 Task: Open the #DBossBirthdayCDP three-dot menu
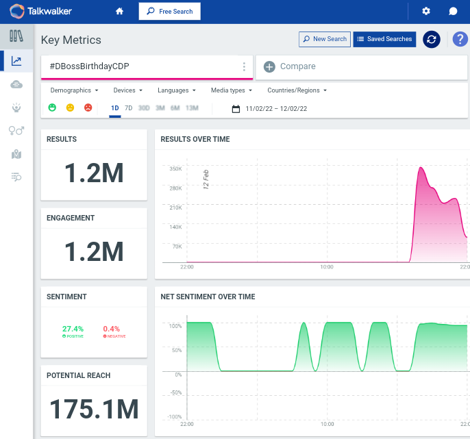pyautogui.click(x=244, y=66)
